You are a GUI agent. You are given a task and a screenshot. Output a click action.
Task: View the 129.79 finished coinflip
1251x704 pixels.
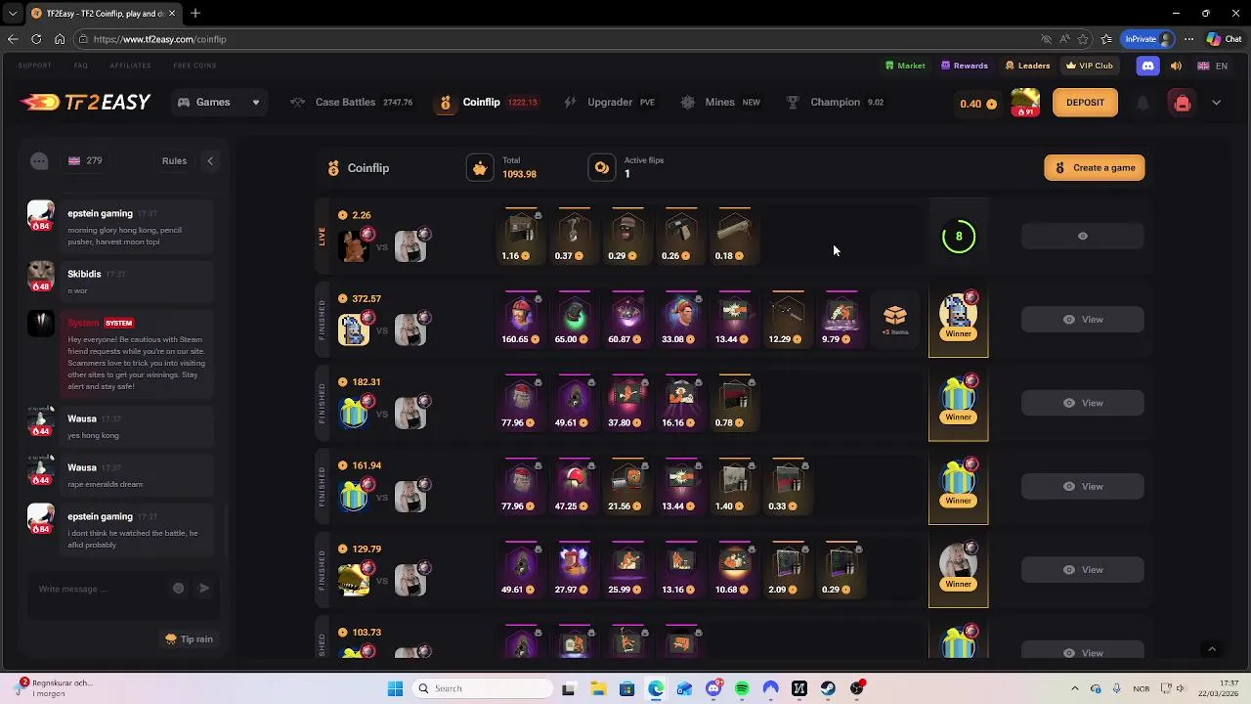(1083, 570)
